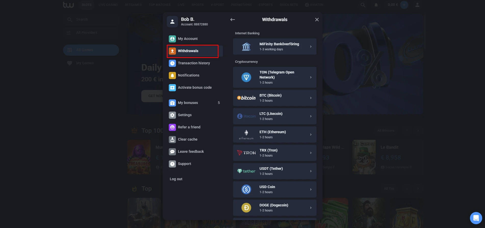The width and height of the screenshot is (485, 228).
Task: Click the purple Refer a friend icon
Action: pos(172,127)
